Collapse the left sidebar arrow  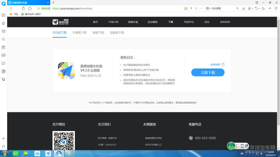point(3,146)
